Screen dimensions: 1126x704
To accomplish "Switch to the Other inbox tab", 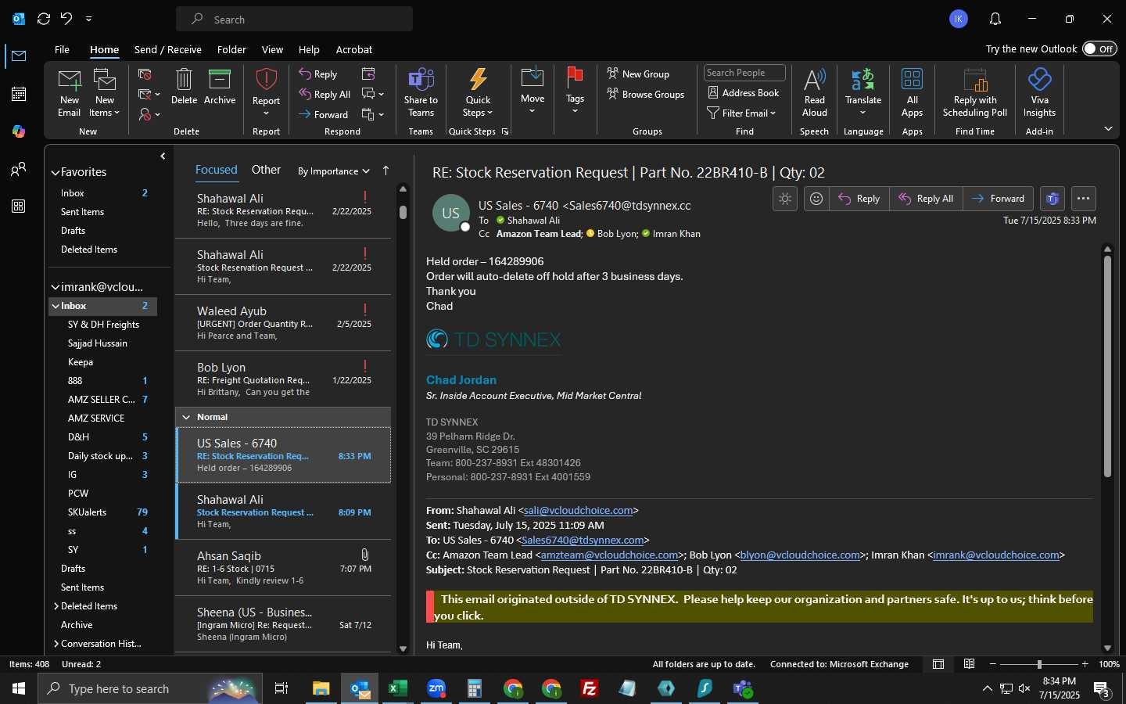I will pyautogui.click(x=266, y=170).
